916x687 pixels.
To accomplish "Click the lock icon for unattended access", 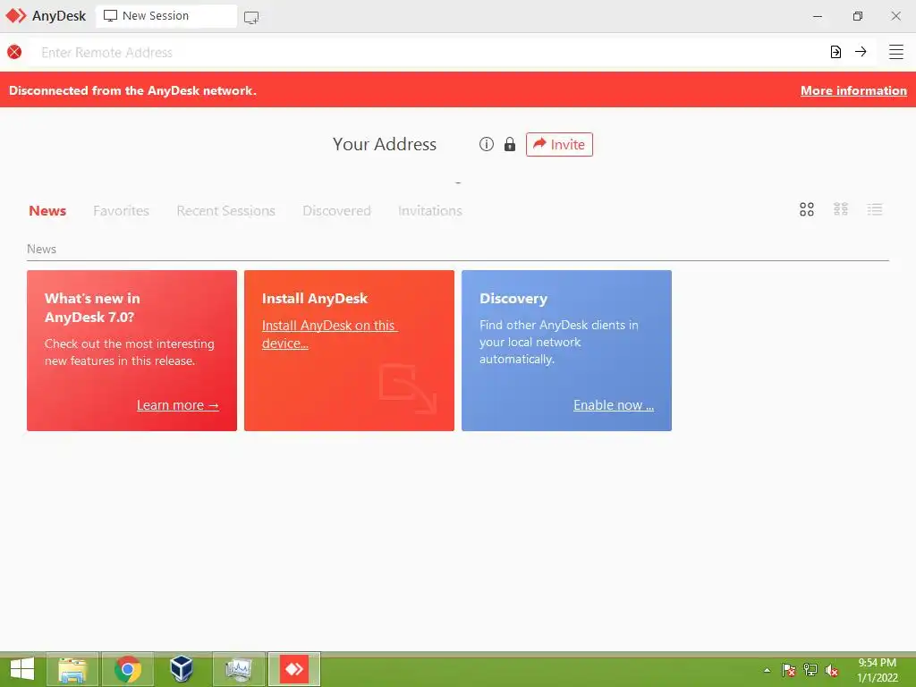I will 510,144.
